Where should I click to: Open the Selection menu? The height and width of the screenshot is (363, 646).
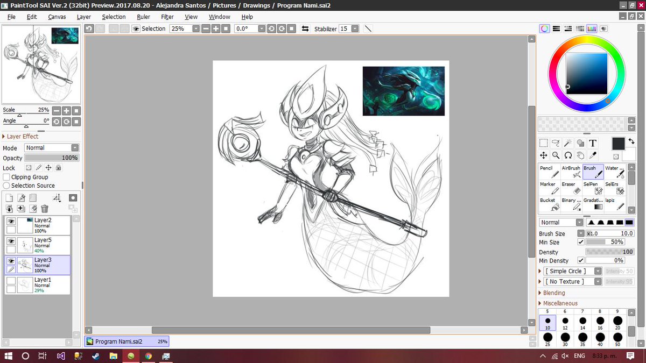[x=114, y=17]
